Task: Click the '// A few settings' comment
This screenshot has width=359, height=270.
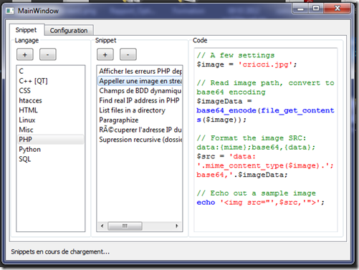Action: click(x=236, y=55)
